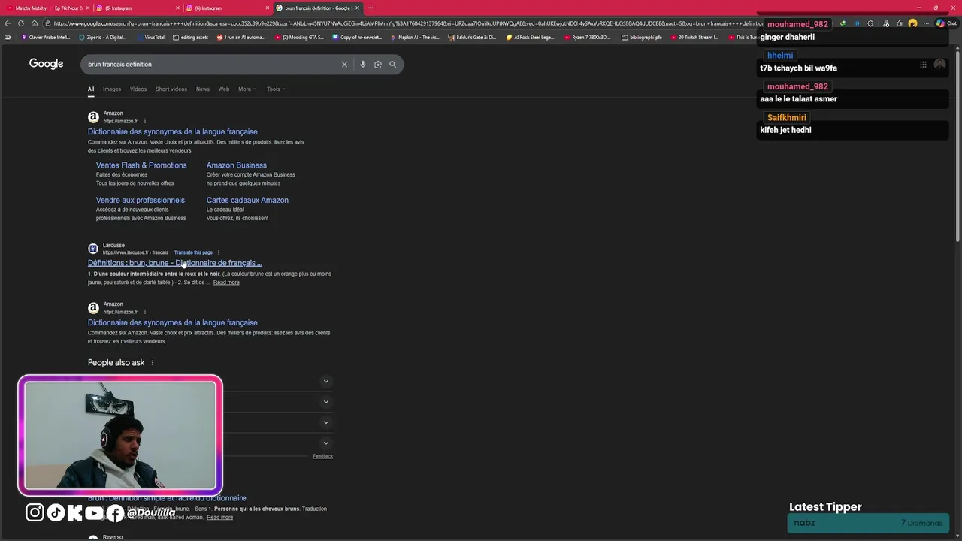Open Vendre aux professionnels link
This screenshot has width=962, height=541.
(x=141, y=201)
